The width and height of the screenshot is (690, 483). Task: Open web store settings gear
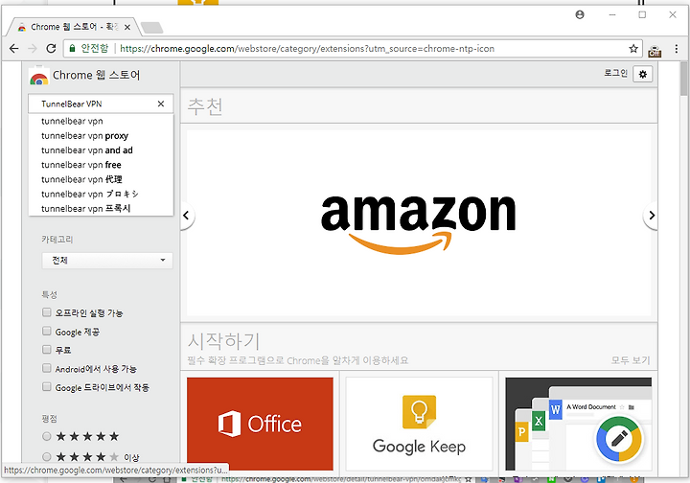642,75
